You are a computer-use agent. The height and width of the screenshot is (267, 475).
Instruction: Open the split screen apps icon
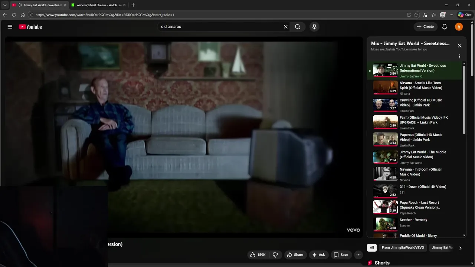[409, 15]
